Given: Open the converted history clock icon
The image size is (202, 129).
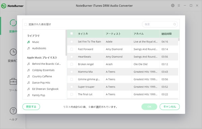Looking at the screenshot, I should pos(13,52).
